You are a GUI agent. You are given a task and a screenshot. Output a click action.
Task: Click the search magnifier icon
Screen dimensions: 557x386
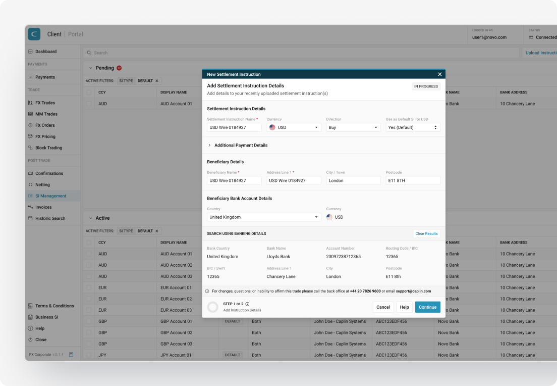(89, 53)
